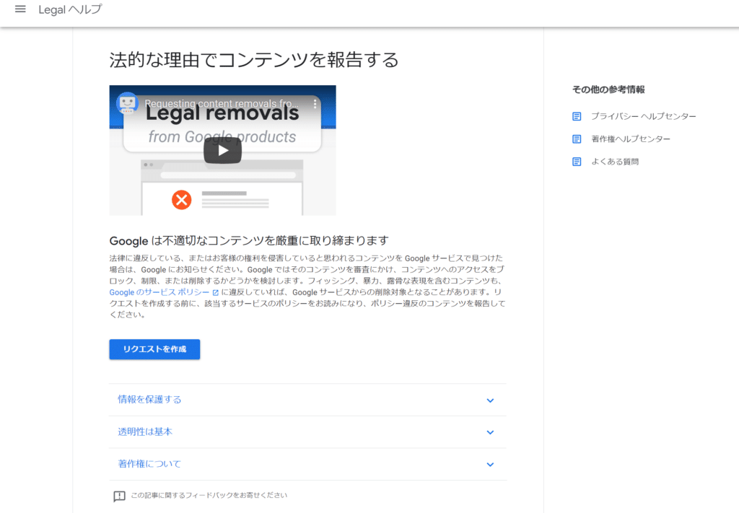739x513 pixels.
Task: Click external-link icon beside サービス ポリシー
Action: pyautogui.click(x=215, y=293)
